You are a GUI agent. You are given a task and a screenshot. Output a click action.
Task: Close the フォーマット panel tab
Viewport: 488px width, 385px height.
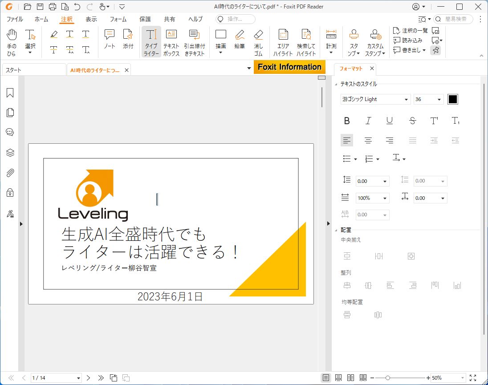372,69
